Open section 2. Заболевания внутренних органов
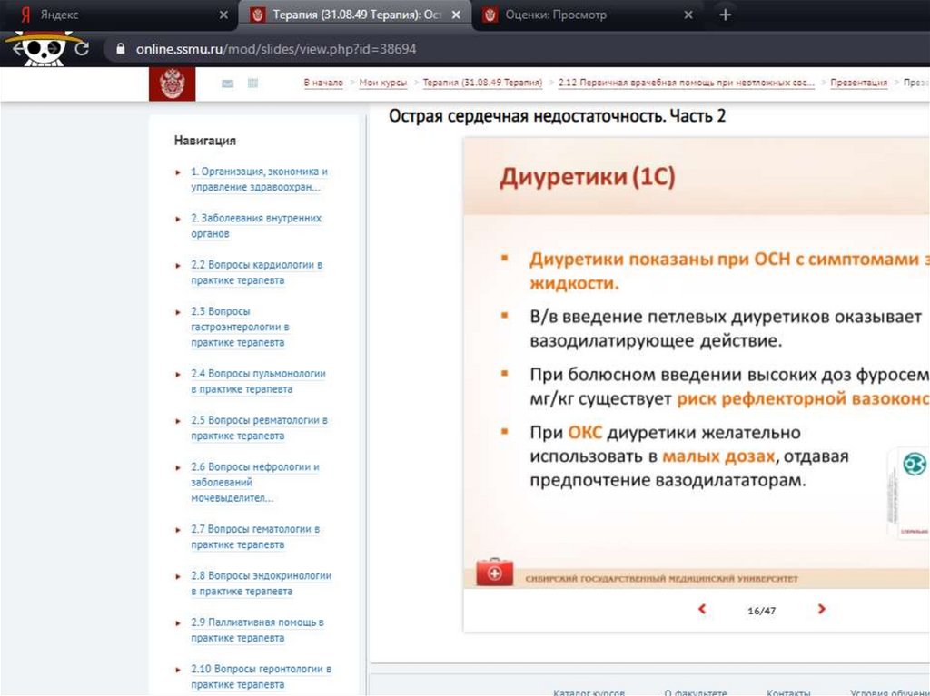Image resolution: width=930 pixels, height=696 pixels. (256, 226)
